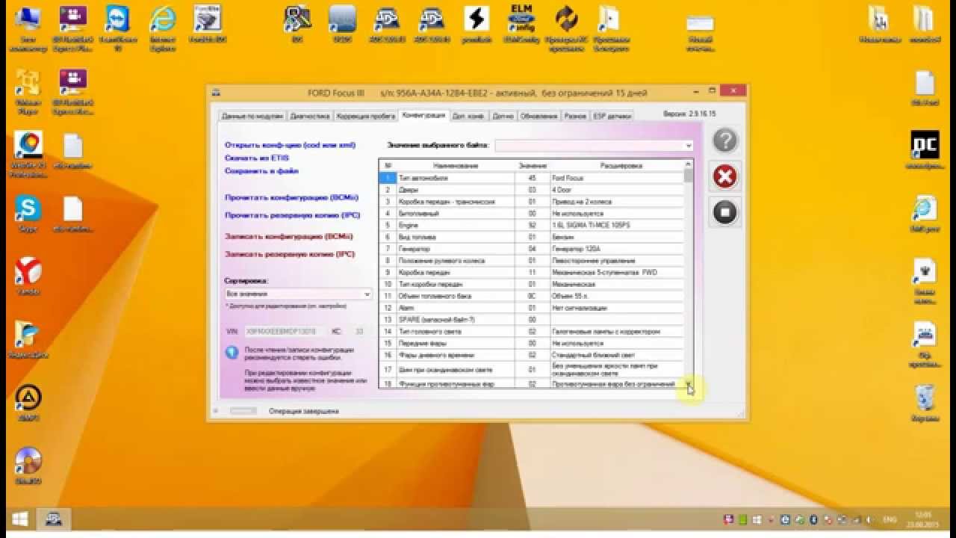The height and width of the screenshot is (538, 956).
Task: Open the 'Сортировка' sorting dropdown
Action: click(298, 294)
